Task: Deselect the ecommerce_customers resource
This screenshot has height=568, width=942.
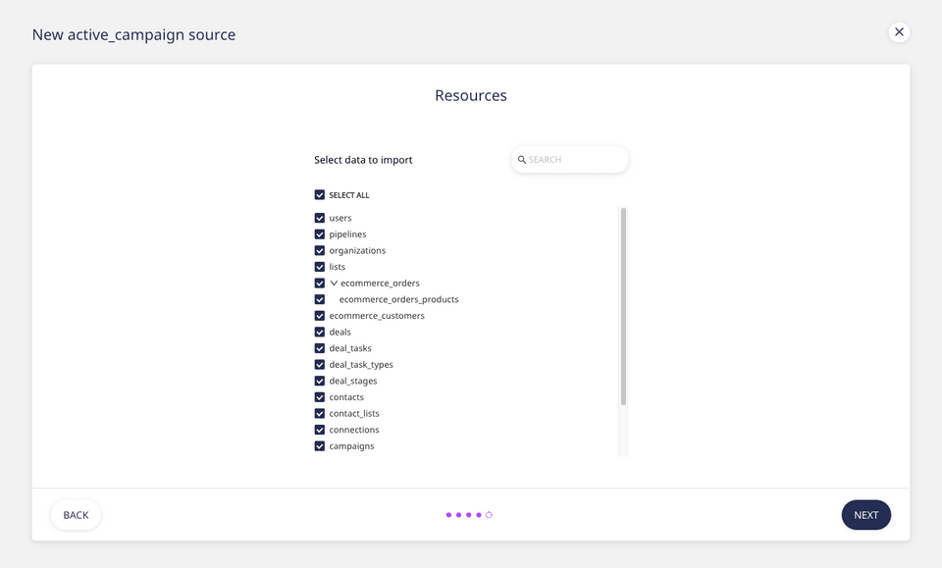Action: (319, 315)
